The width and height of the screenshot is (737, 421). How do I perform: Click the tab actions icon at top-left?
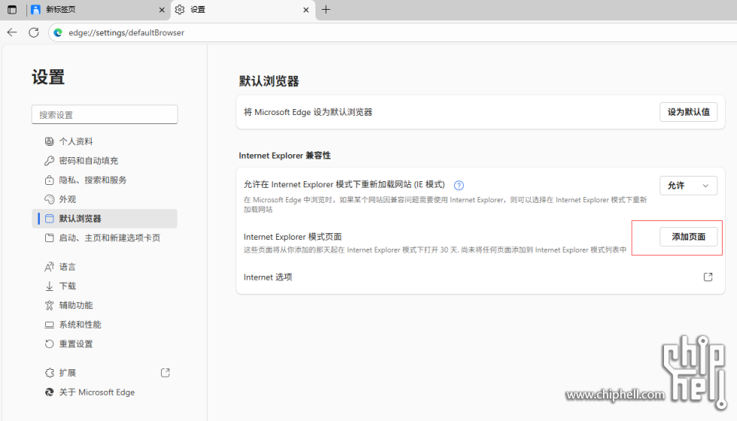coord(12,9)
